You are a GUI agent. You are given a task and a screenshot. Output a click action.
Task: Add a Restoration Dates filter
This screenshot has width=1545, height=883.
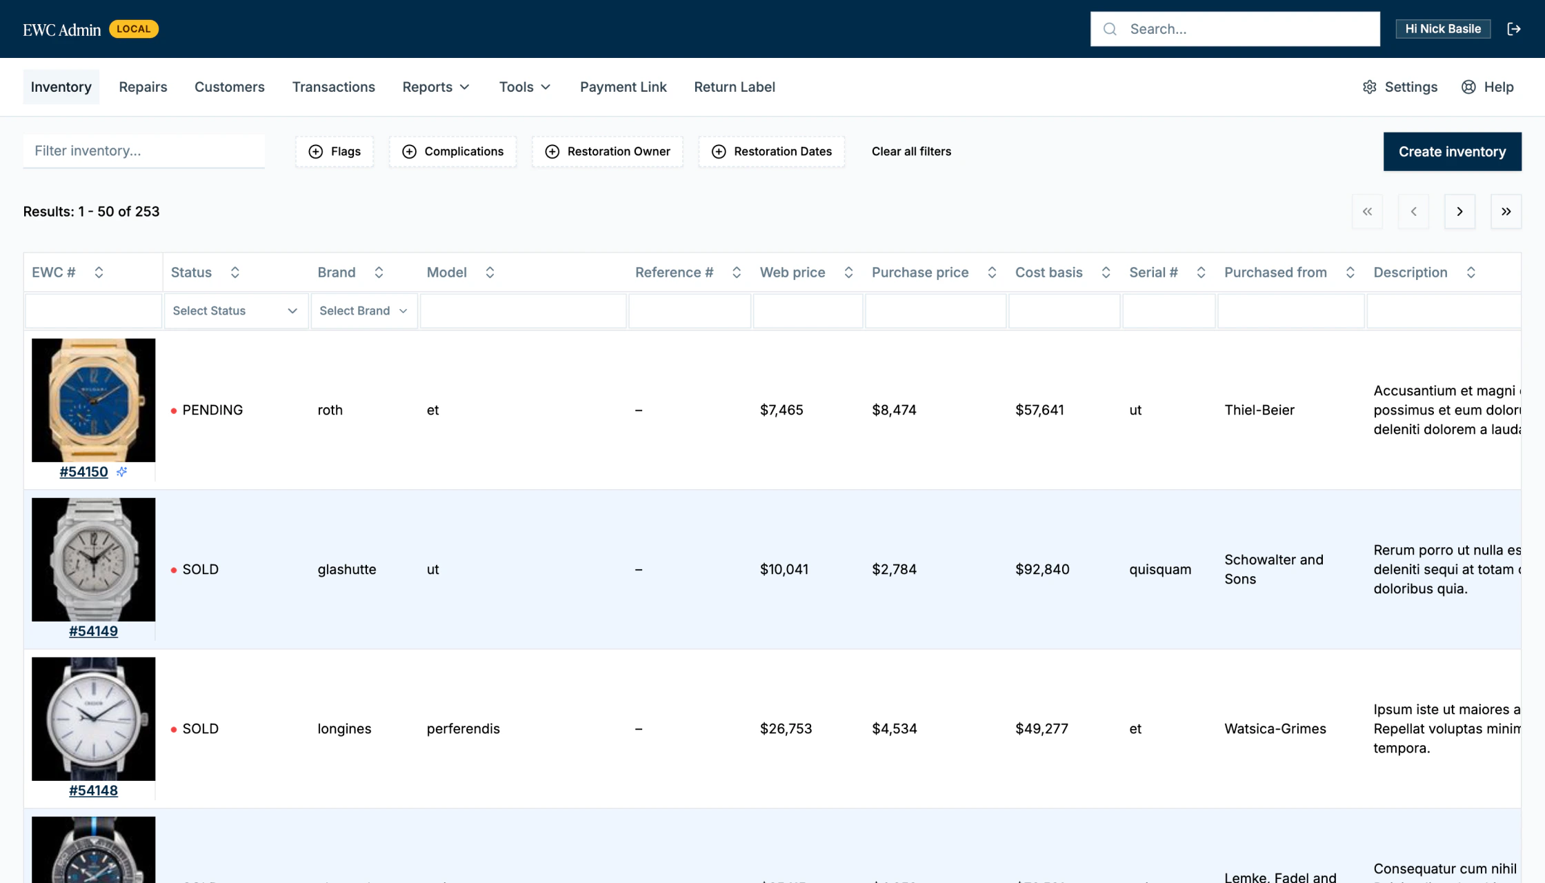772,152
